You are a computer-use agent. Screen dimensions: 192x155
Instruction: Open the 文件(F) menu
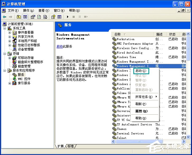tap(13, 11)
